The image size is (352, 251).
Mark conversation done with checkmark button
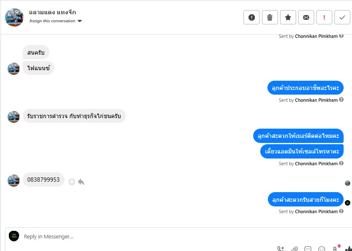(x=342, y=17)
